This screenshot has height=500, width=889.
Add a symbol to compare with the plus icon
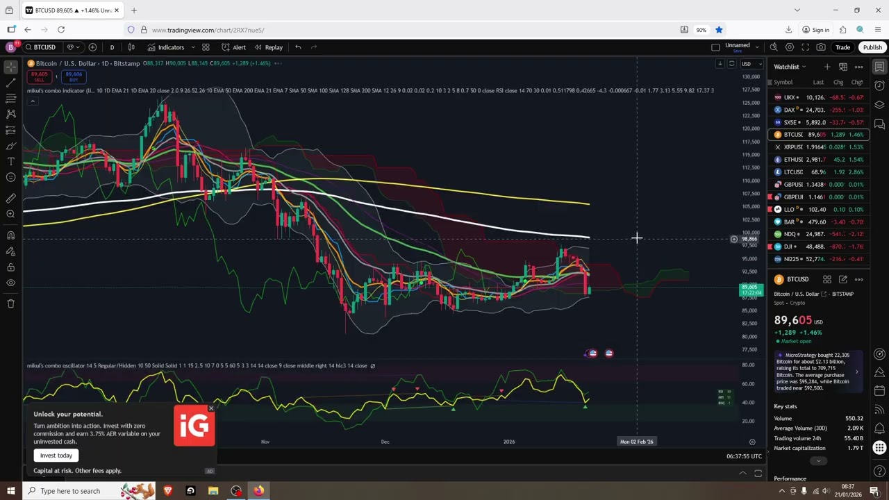pos(92,47)
